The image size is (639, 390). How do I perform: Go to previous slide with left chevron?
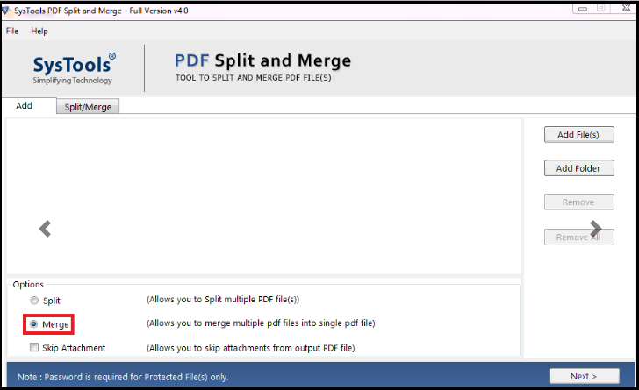point(45,229)
